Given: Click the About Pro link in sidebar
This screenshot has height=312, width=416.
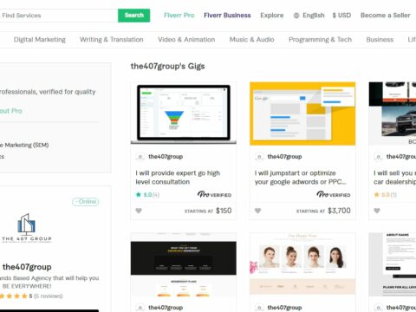Looking at the screenshot, I should pos(10,111).
